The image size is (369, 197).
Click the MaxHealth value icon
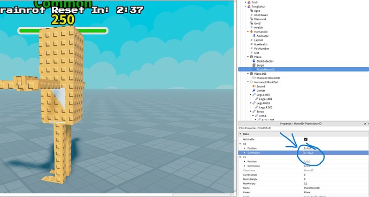(251, 44)
